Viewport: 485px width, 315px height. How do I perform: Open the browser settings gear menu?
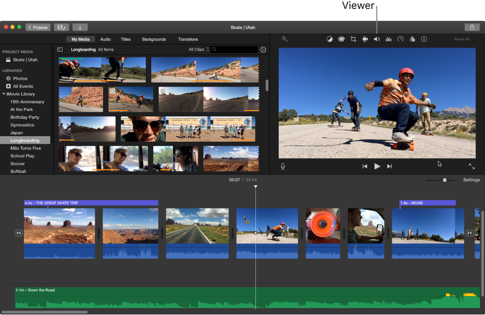click(x=263, y=49)
